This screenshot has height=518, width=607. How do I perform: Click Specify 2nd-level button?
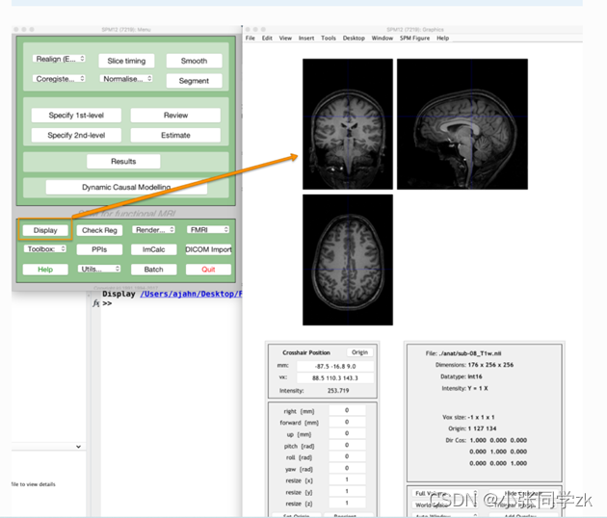click(76, 136)
